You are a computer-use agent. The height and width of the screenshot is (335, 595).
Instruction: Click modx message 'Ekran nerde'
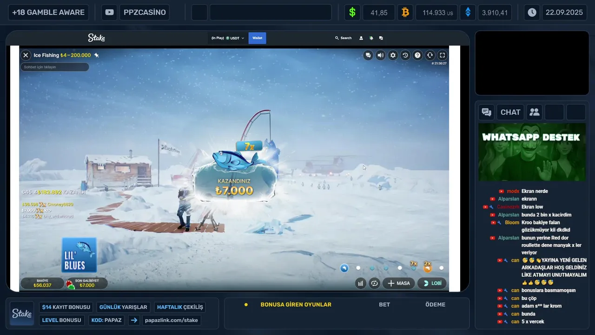click(x=535, y=191)
